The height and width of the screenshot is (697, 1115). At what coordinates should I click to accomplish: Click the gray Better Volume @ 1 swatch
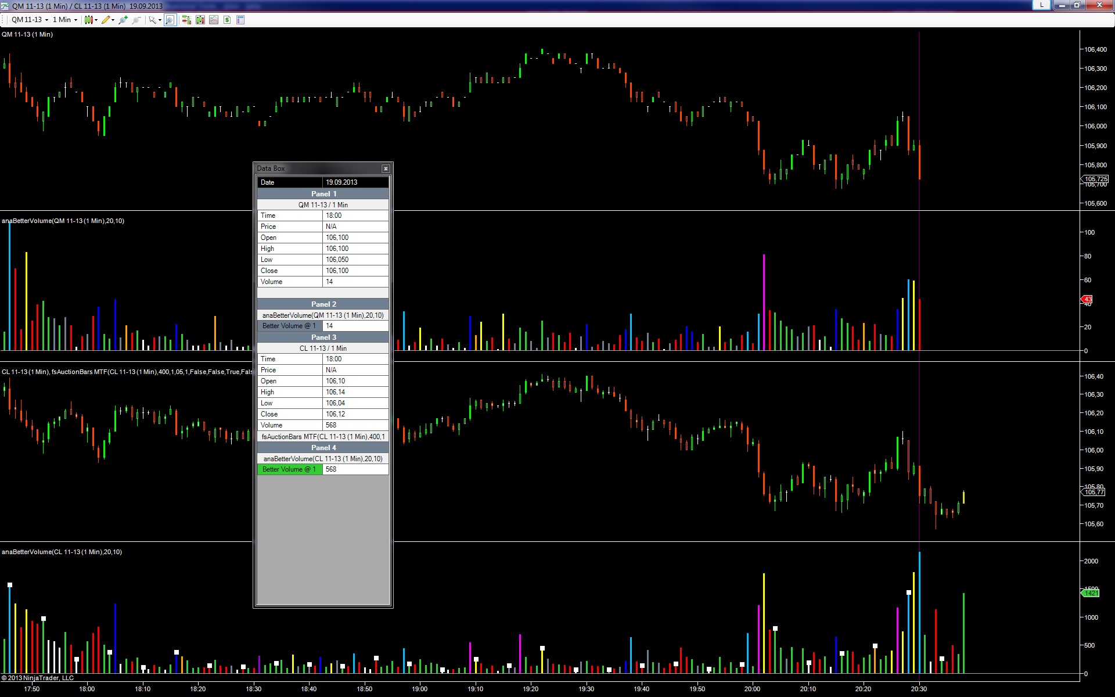tap(290, 326)
